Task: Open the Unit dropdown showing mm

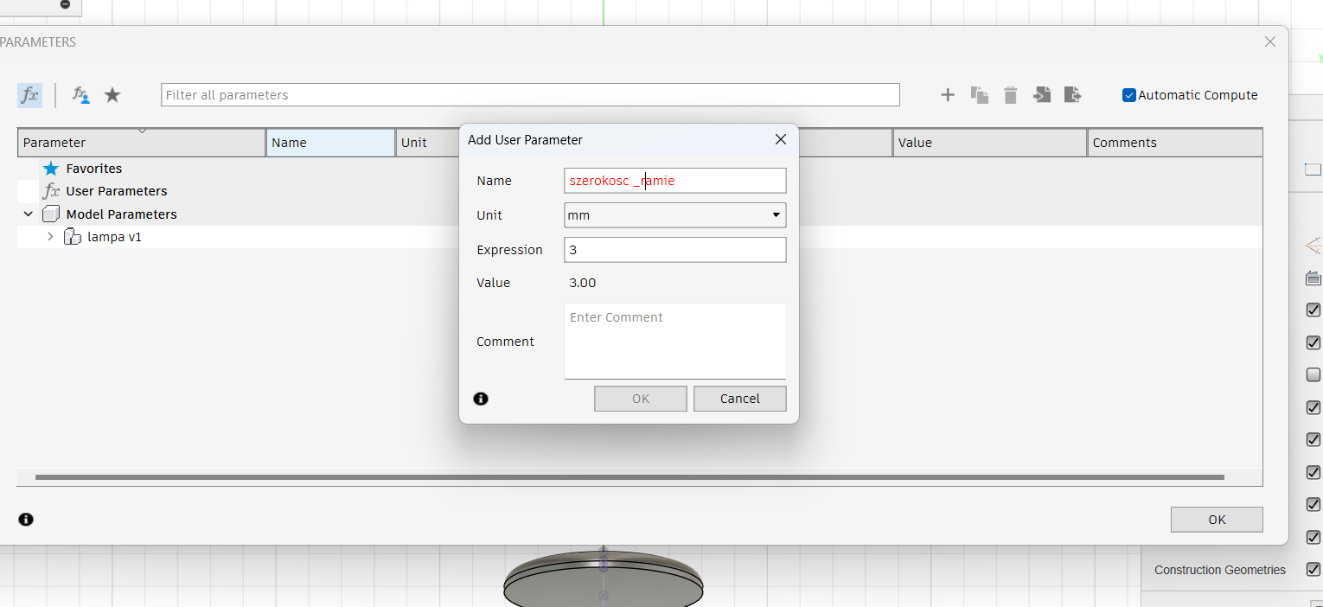Action: point(675,215)
